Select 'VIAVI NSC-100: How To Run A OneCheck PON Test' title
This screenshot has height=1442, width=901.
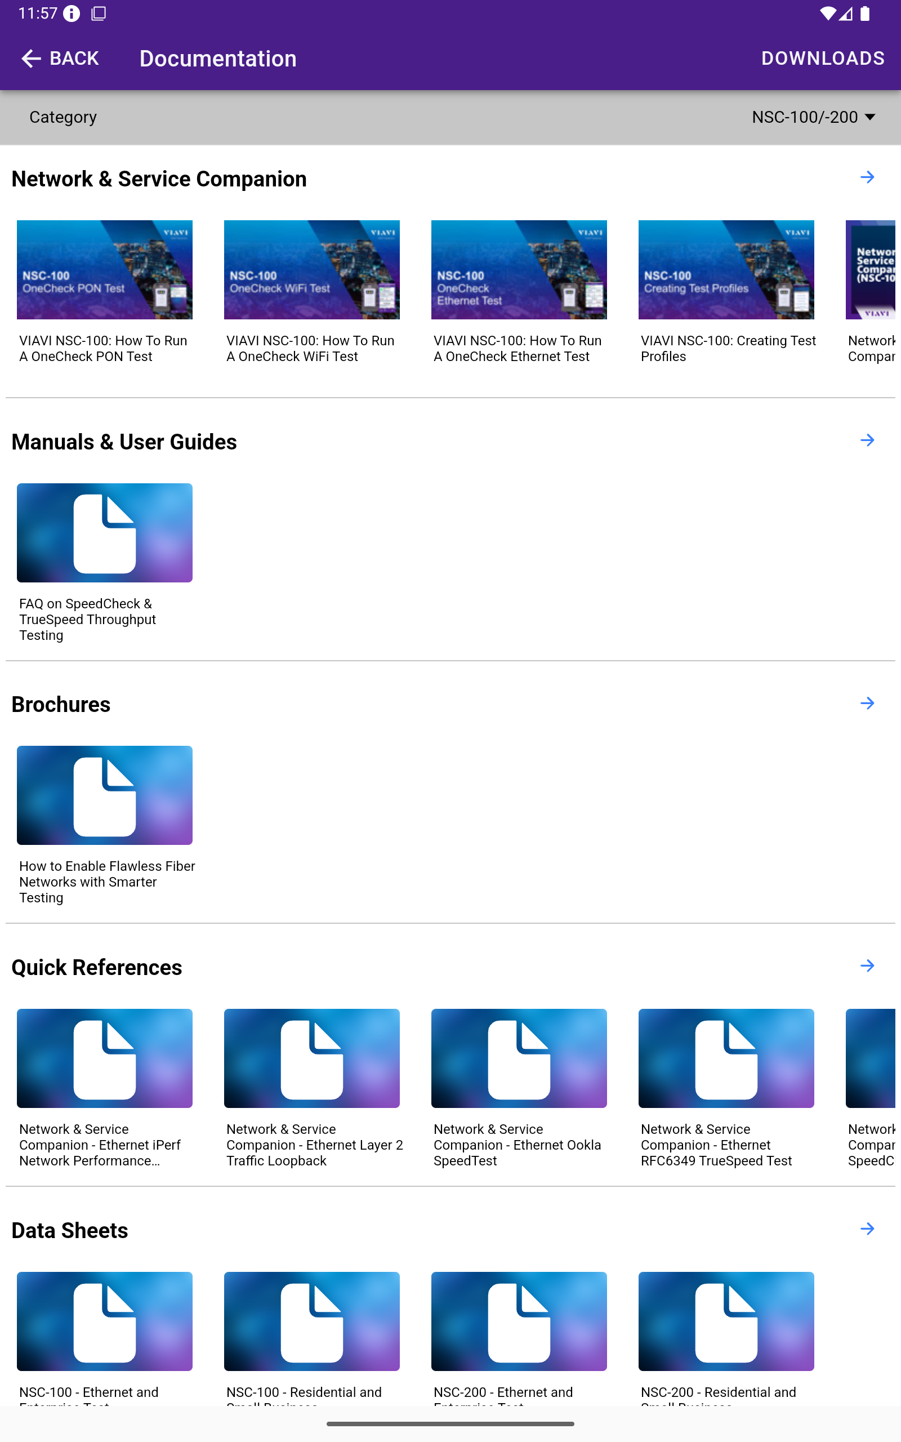point(103,349)
